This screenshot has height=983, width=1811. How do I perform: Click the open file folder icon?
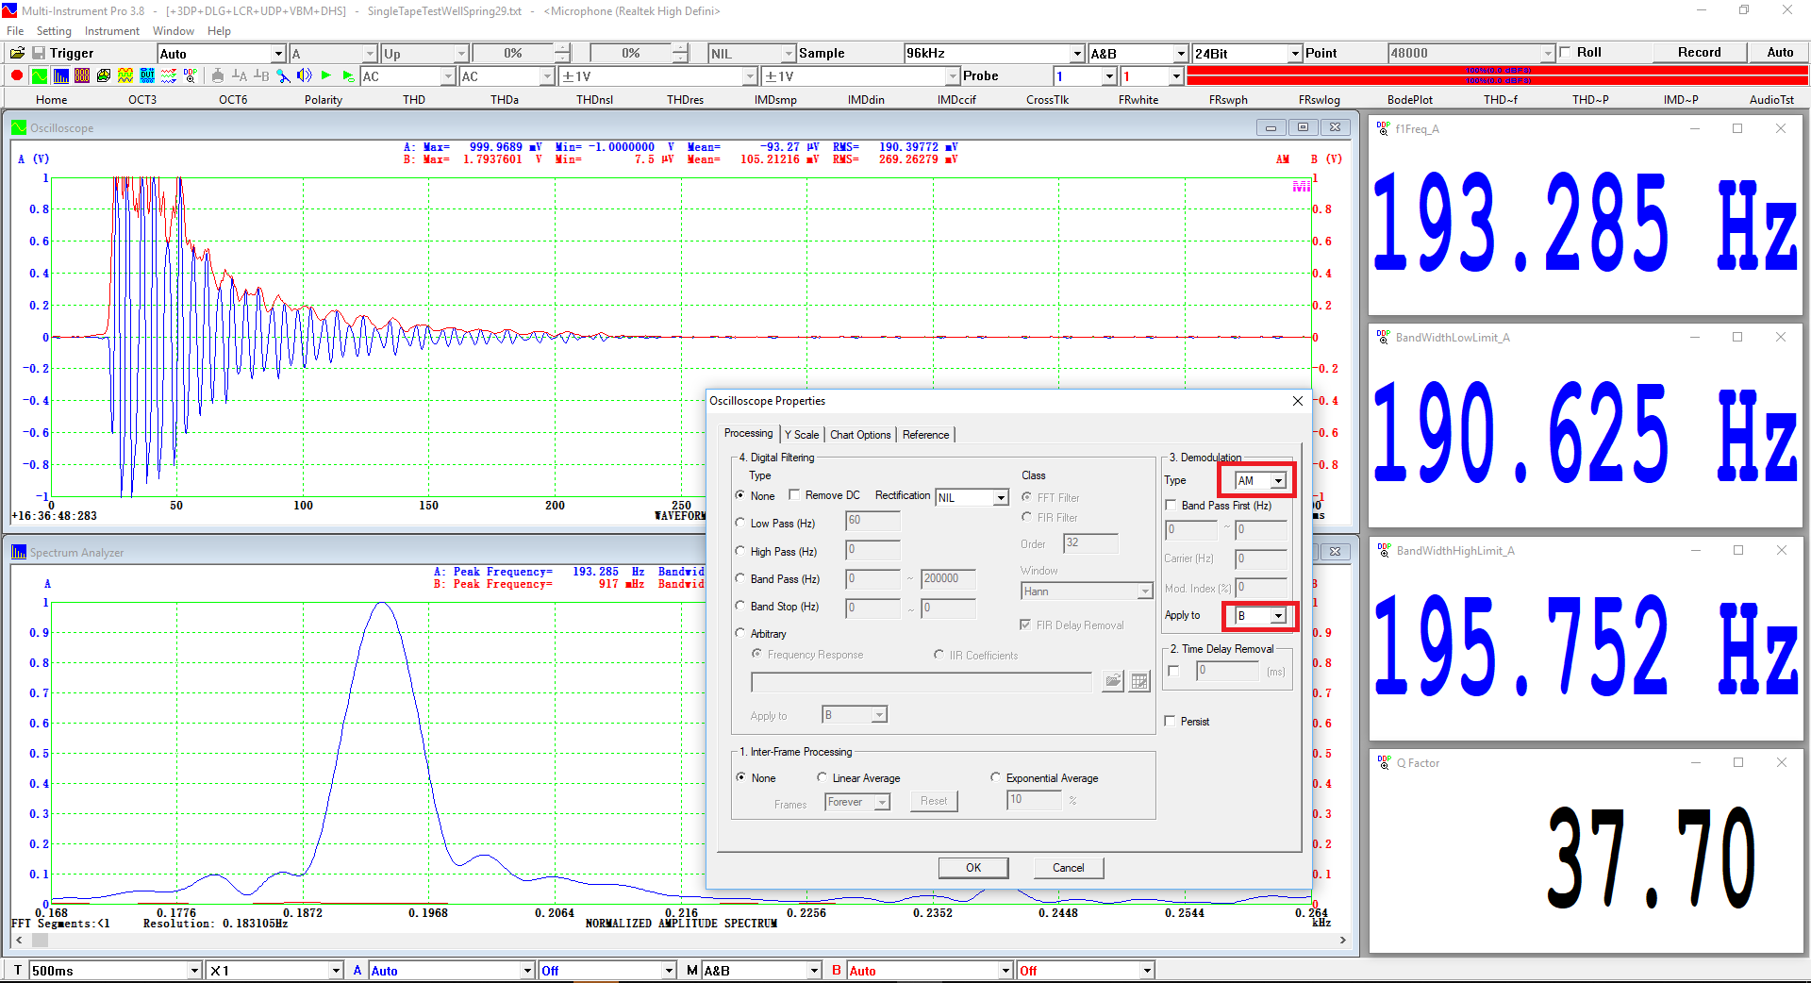point(17,54)
